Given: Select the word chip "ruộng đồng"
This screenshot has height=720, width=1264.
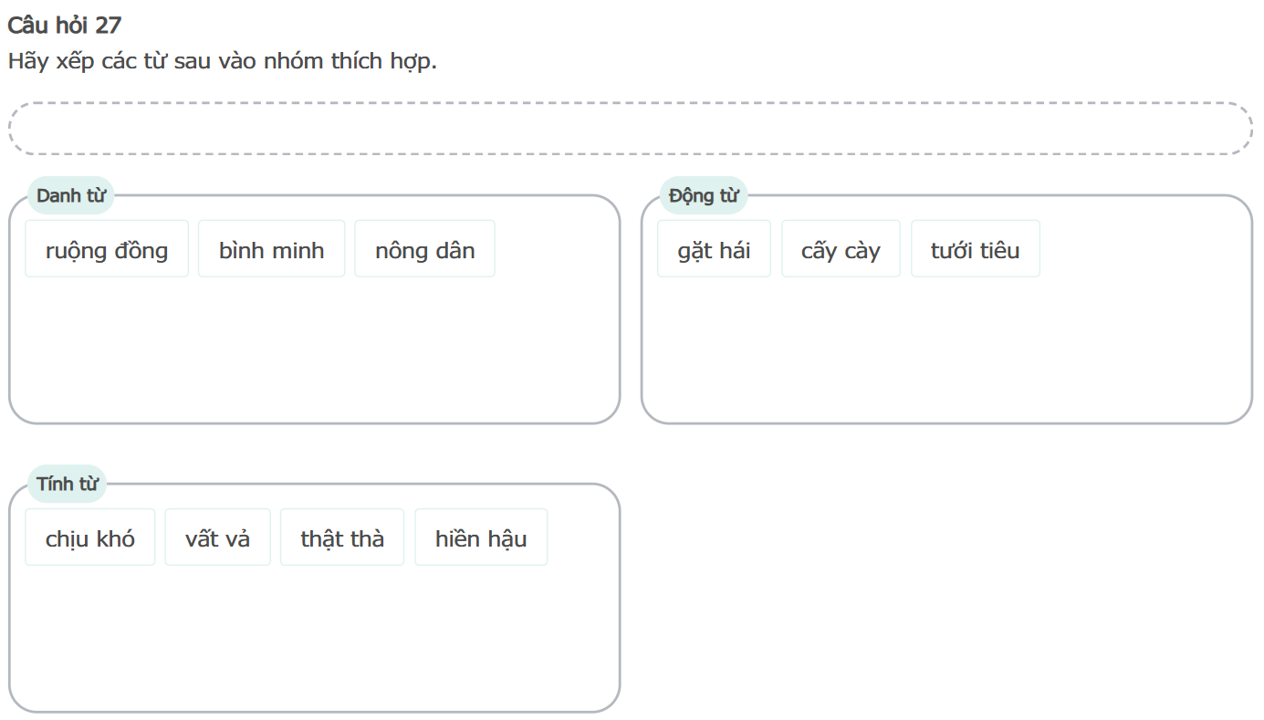Looking at the screenshot, I should pyautogui.click(x=107, y=249).
